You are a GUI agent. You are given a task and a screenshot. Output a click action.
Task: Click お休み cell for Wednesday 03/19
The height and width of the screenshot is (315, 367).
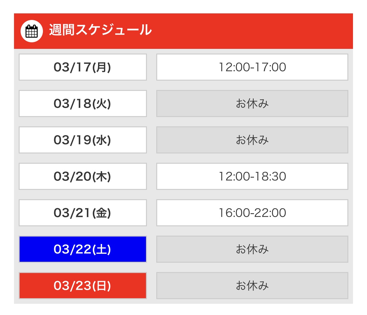(252, 140)
